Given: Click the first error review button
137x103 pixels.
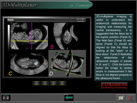Looking at the screenshot, I should 37,83.
